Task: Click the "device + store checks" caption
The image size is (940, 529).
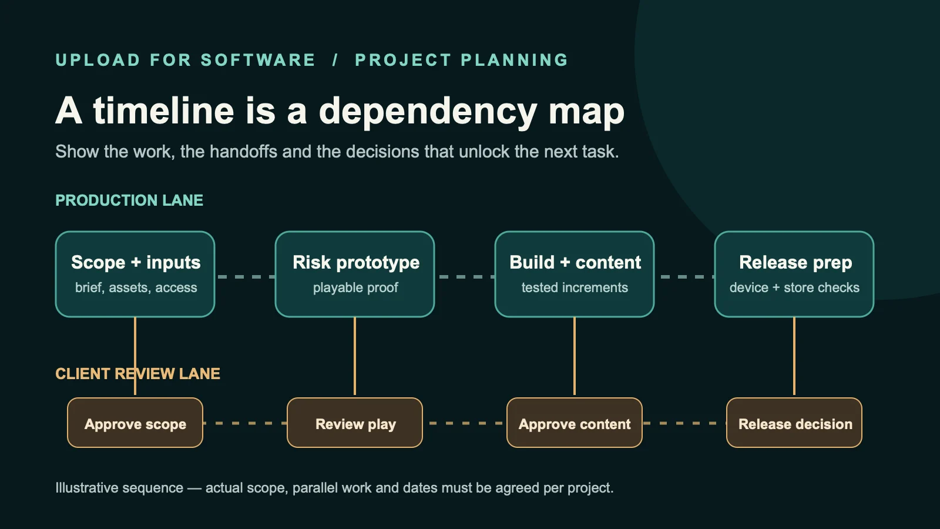Action: 794,287
